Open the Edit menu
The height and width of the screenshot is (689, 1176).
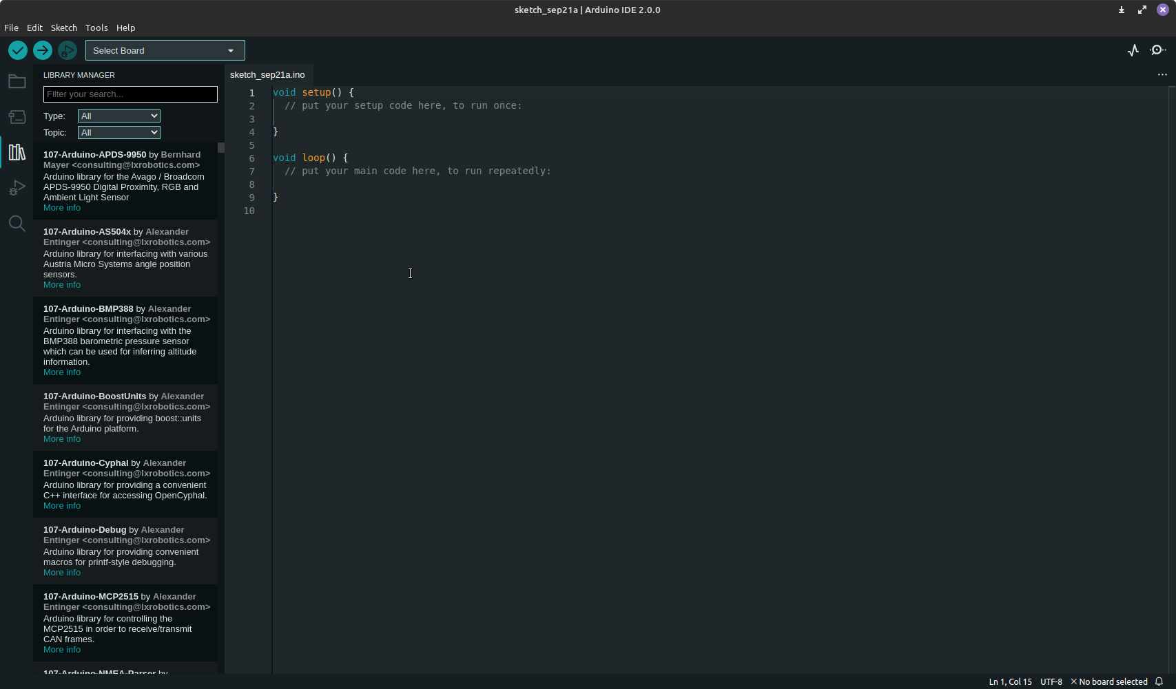pyautogui.click(x=34, y=28)
